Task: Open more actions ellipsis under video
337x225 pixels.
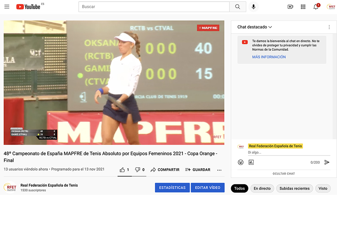Action: (x=219, y=170)
